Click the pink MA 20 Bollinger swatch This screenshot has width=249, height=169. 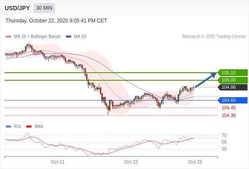click(x=8, y=37)
